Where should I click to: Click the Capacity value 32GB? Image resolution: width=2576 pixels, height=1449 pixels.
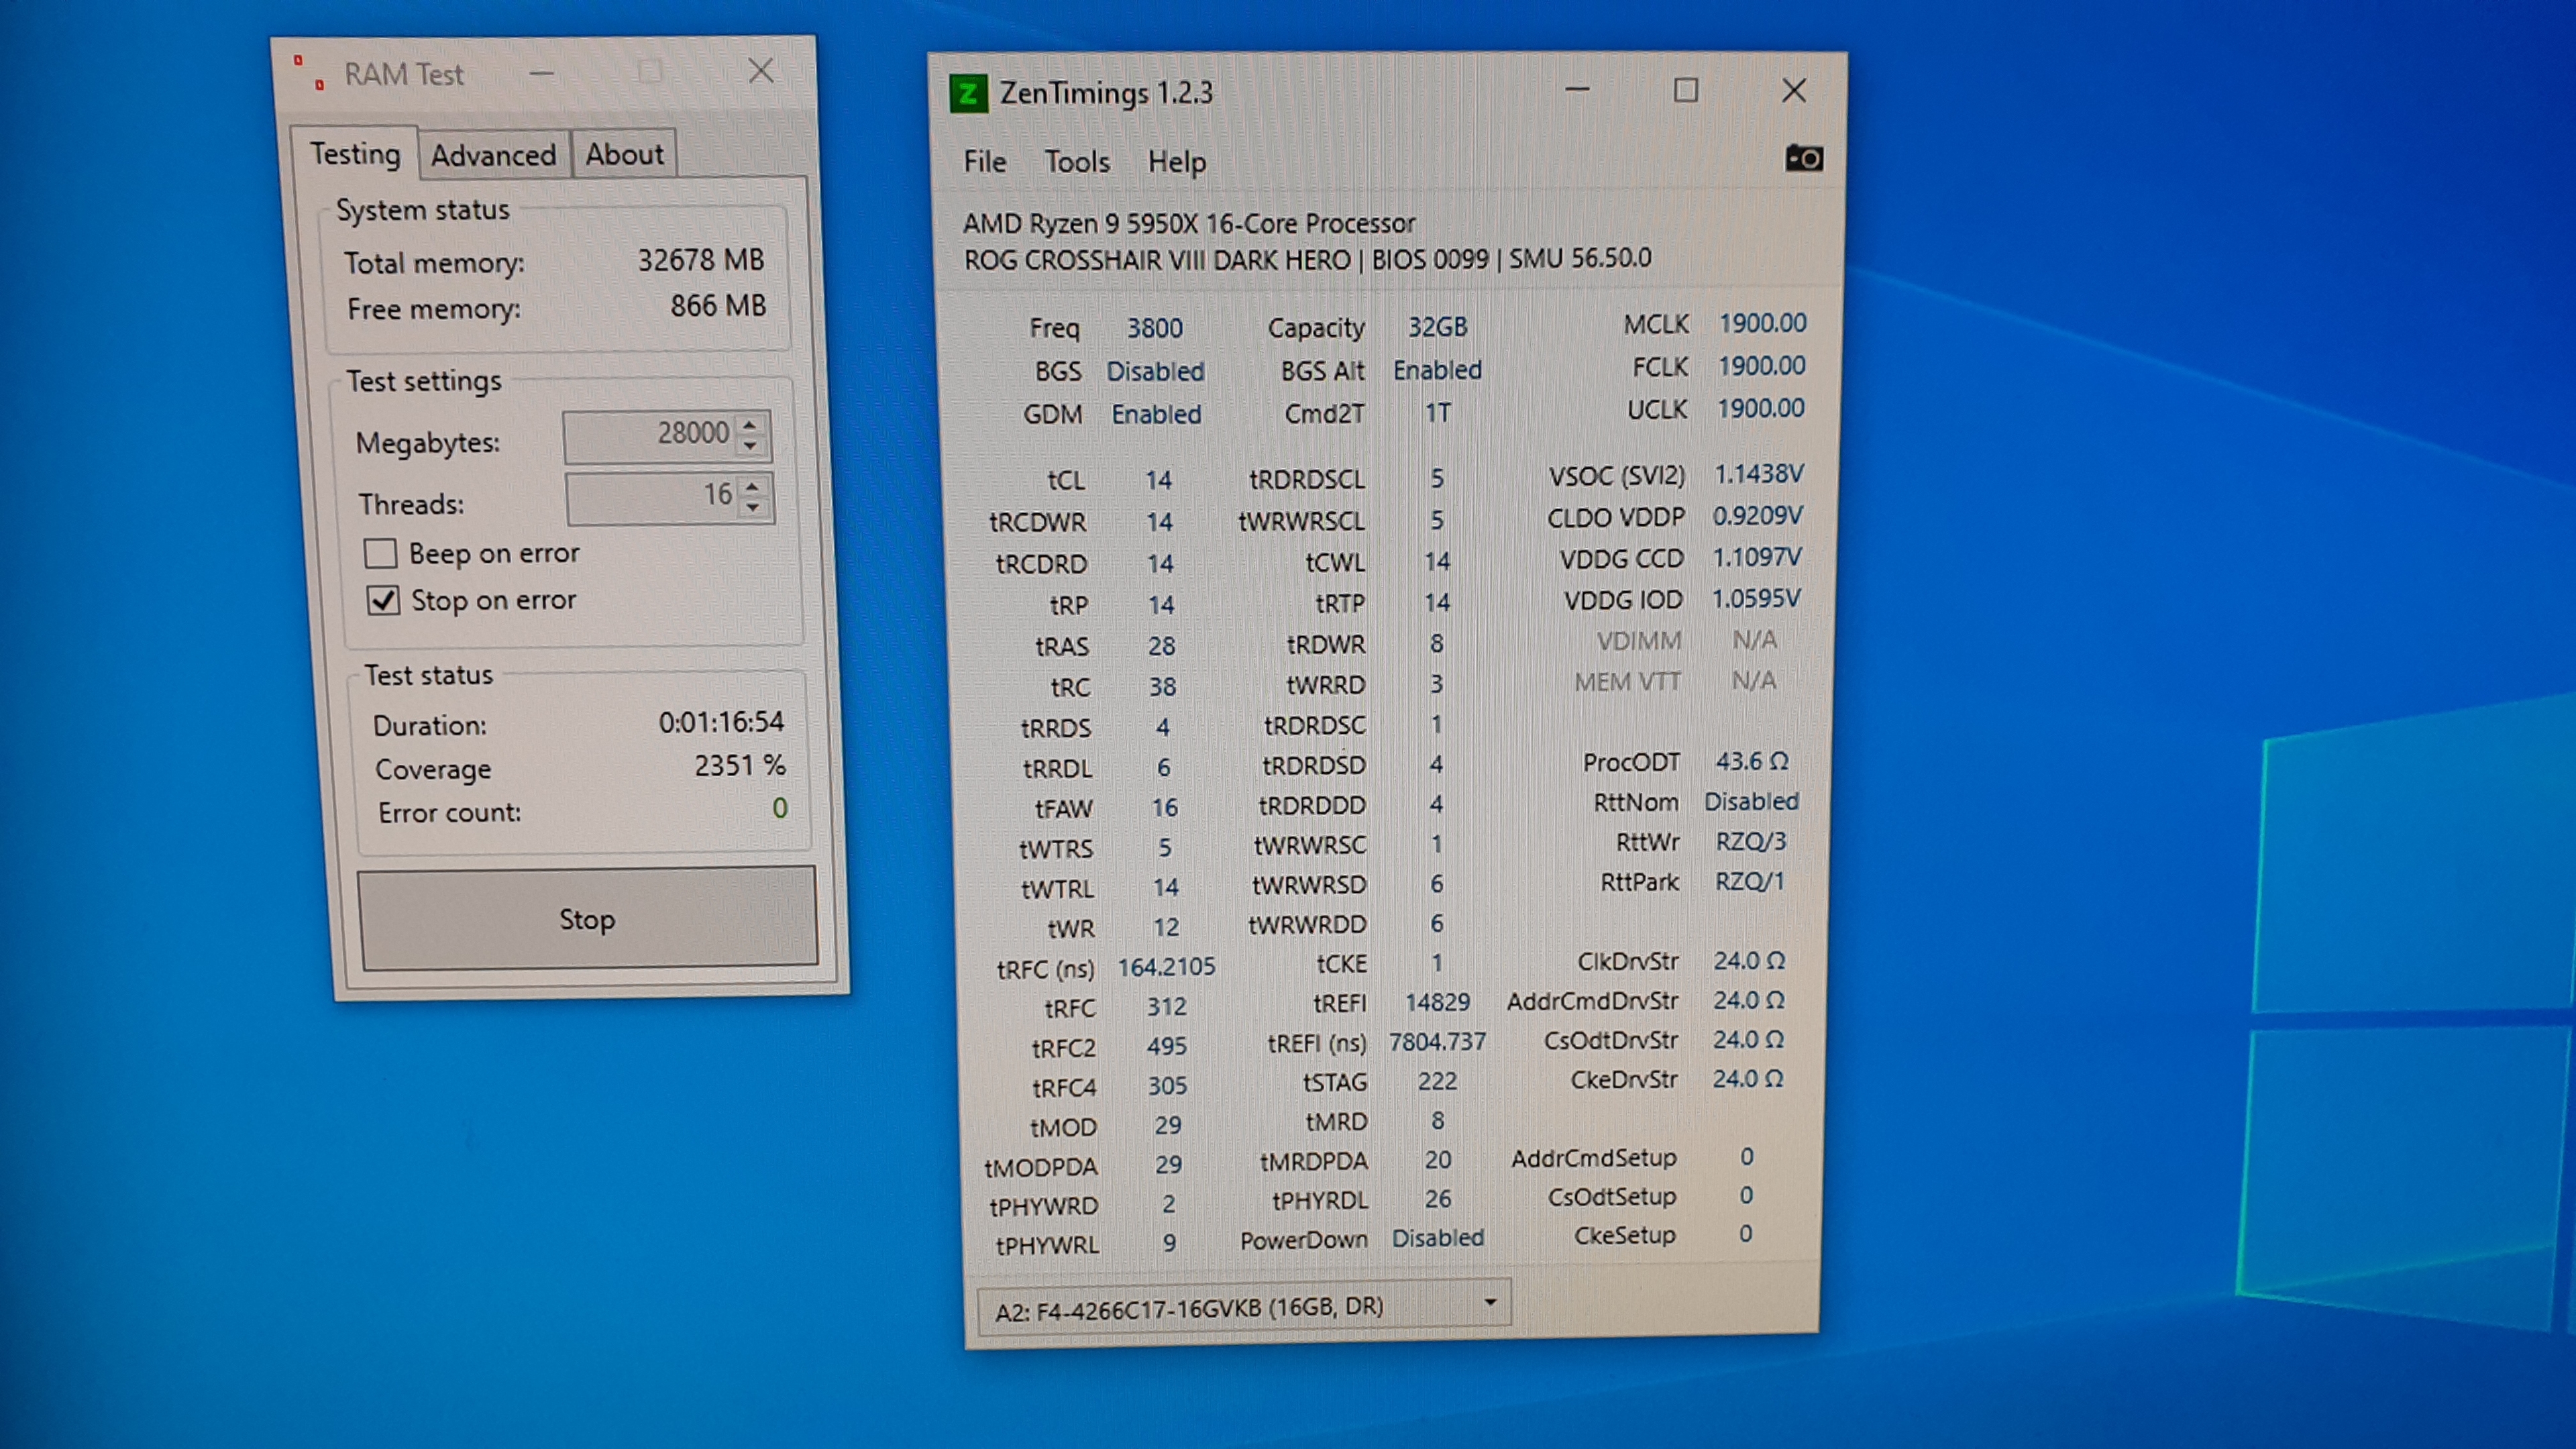[1437, 327]
